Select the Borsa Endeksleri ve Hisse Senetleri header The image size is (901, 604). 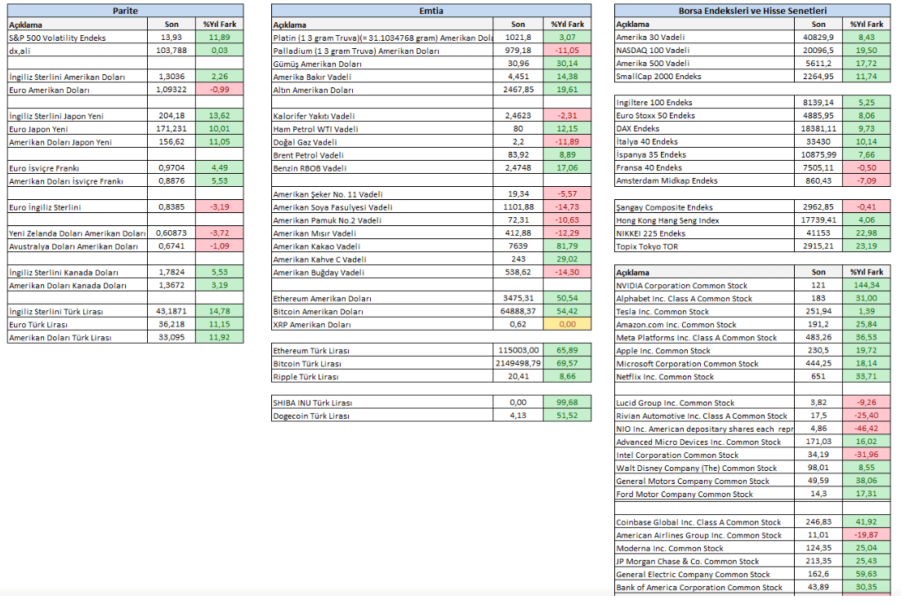[752, 11]
